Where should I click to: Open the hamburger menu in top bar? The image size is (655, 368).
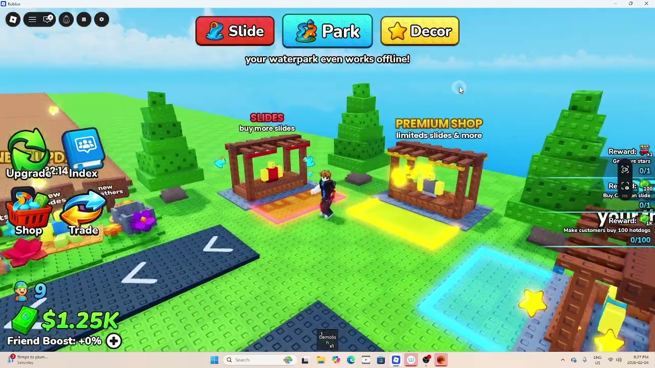[32, 20]
